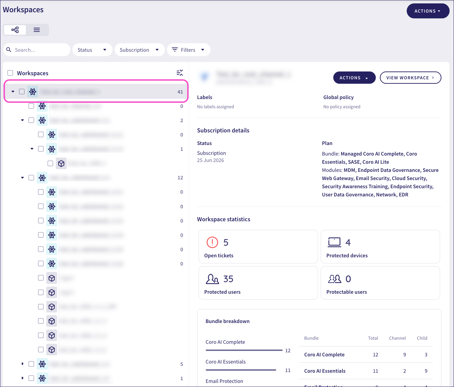
Task: Click the collapse-all tree icon
Action: pos(180,73)
